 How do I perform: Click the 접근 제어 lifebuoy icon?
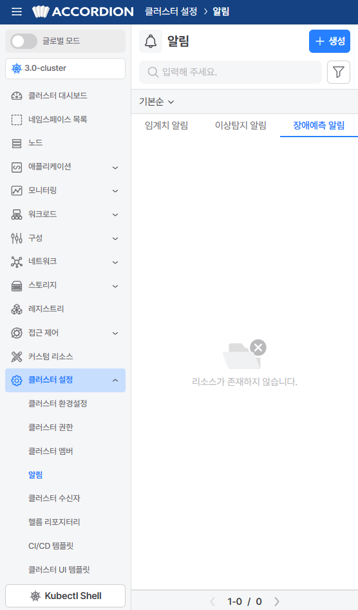click(17, 333)
